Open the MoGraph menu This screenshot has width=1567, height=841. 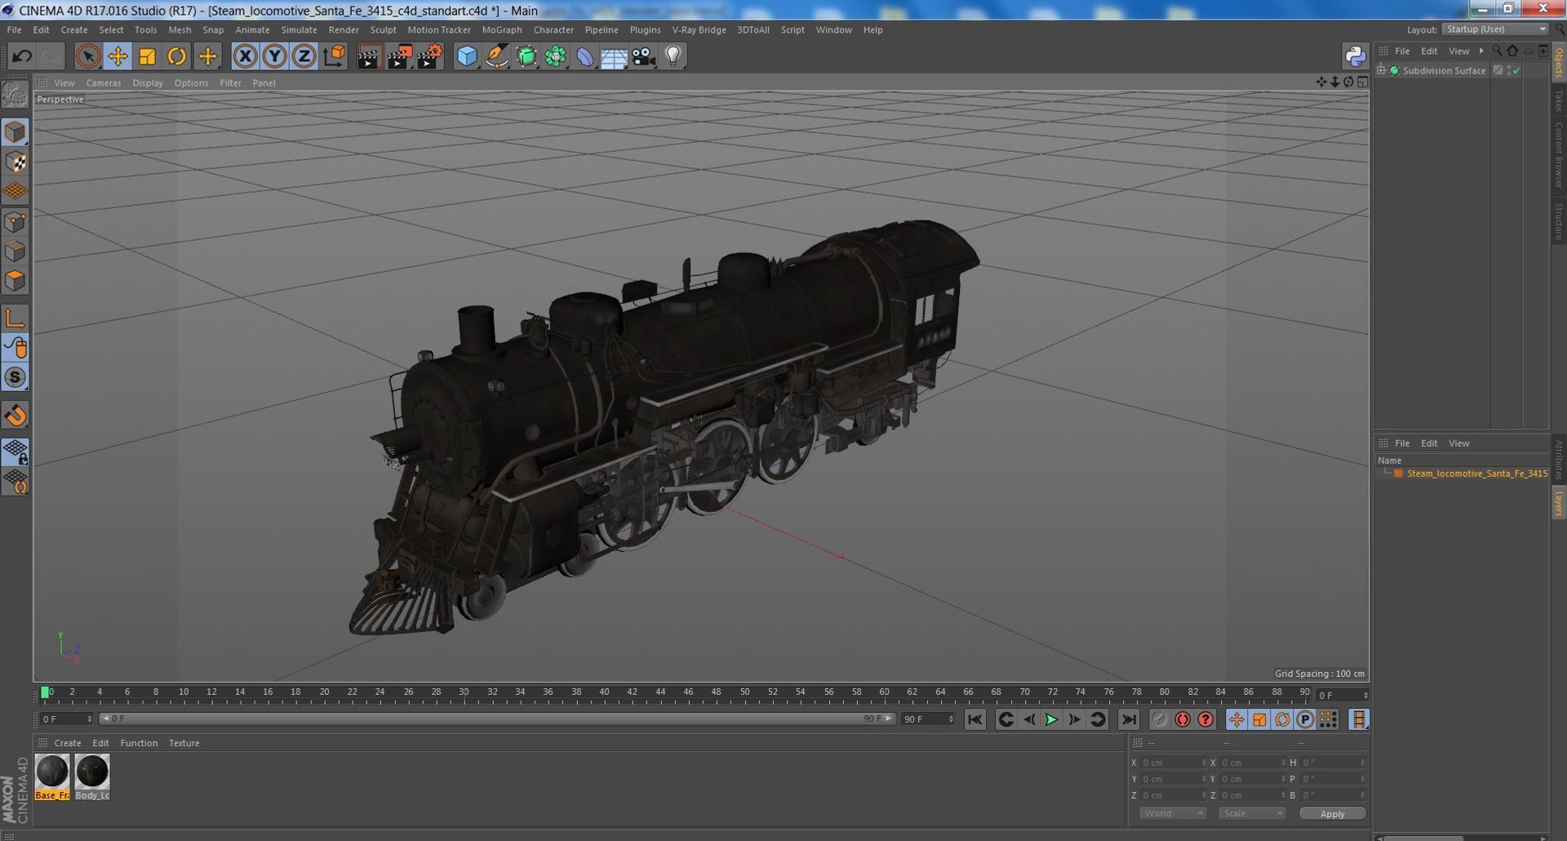[x=502, y=29]
